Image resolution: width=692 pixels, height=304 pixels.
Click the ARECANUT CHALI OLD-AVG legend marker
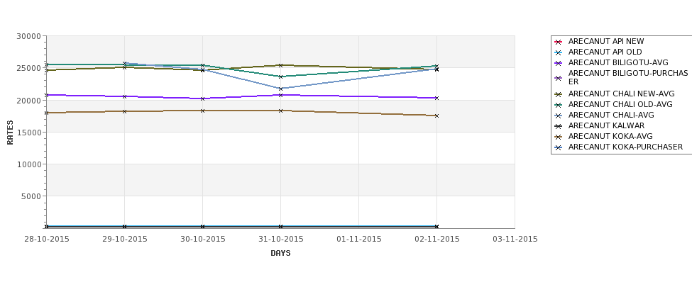pos(559,105)
